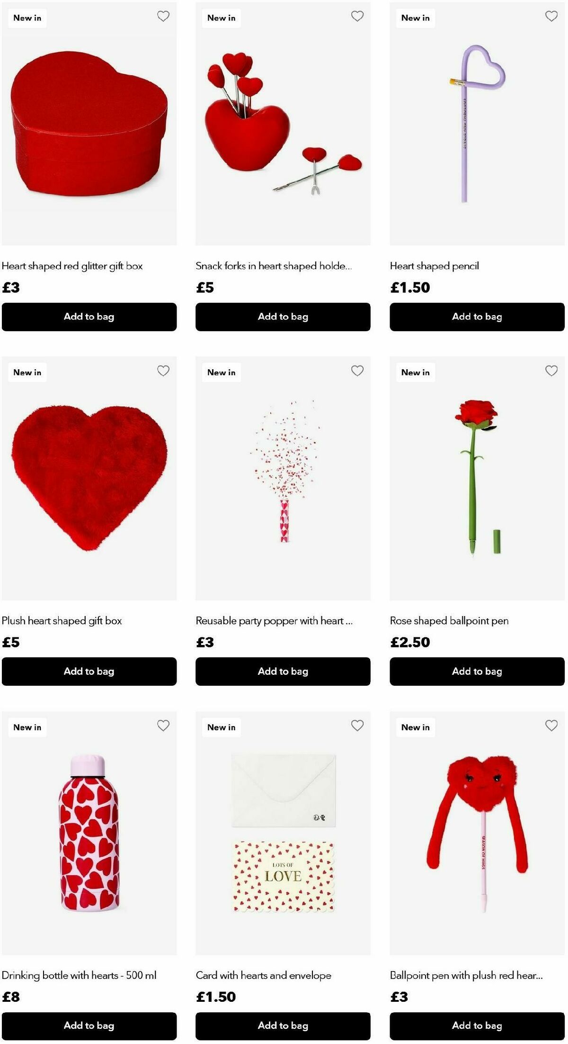The image size is (568, 1044).
Task: Add the Plush heart shaped gift box to bag
Action: (x=89, y=672)
